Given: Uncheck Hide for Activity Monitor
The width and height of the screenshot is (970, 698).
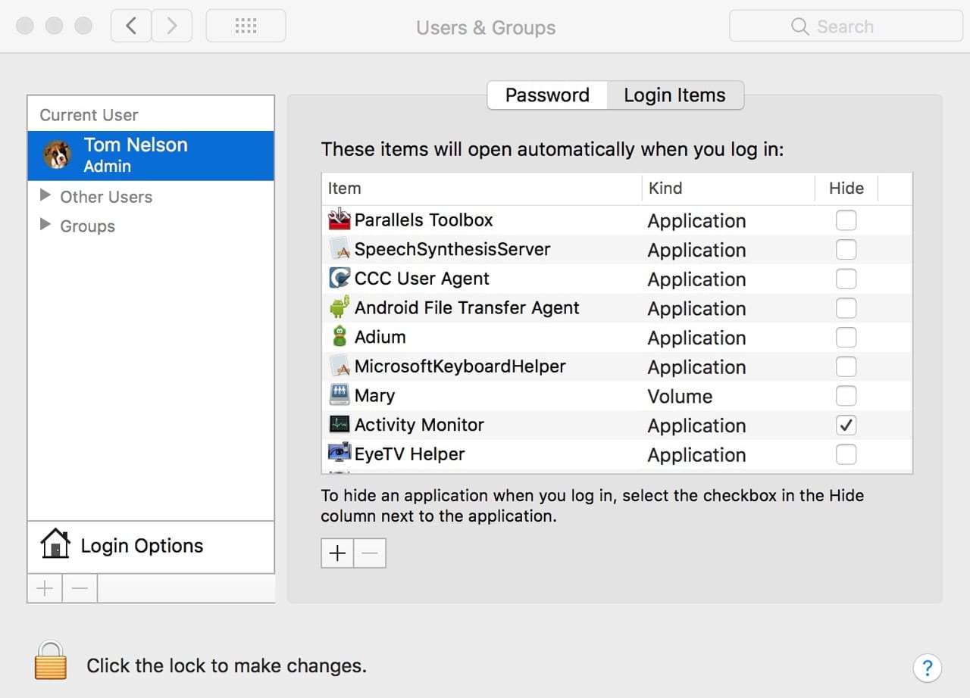Looking at the screenshot, I should pyautogui.click(x=846, y=425).
